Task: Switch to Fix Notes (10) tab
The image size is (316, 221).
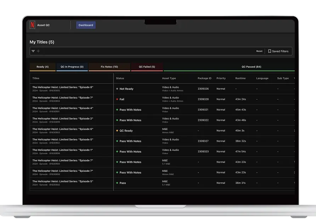Action: point(109,67)
